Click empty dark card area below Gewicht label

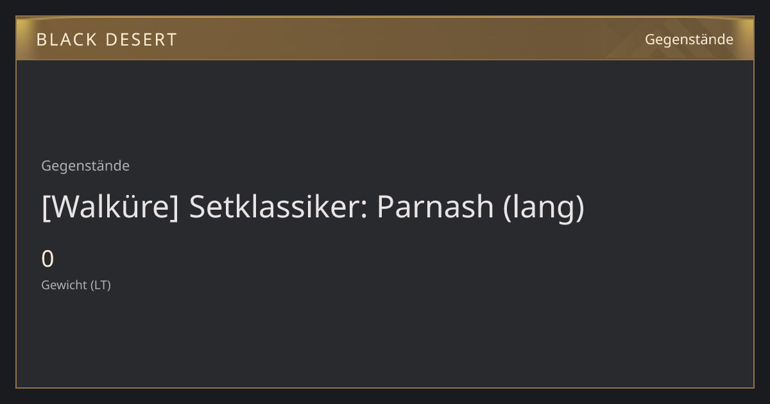(385, 340)
